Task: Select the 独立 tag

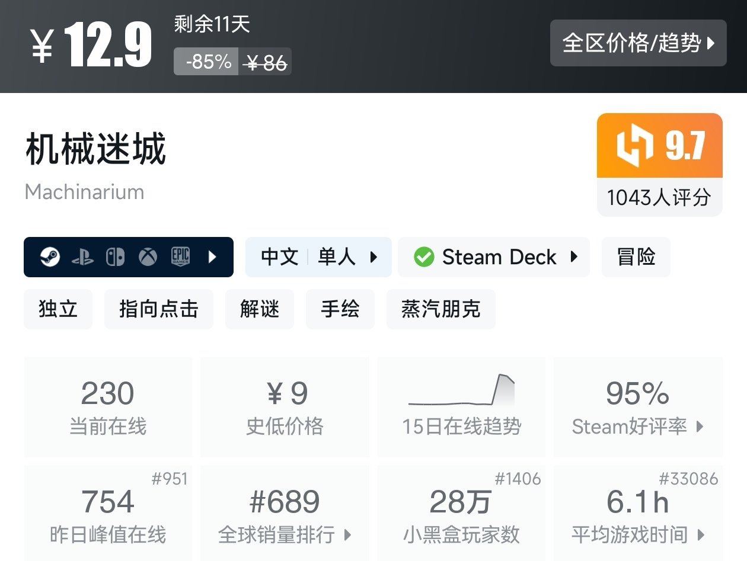Action: point(58,309)
